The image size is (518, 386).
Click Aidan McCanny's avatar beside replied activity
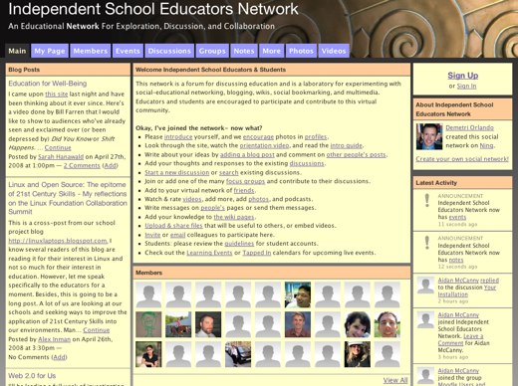click(x=425, y=286)
